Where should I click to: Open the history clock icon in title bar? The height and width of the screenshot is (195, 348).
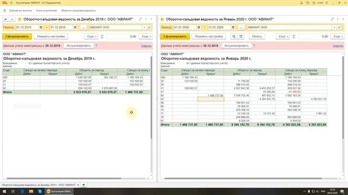click(308, 3)
